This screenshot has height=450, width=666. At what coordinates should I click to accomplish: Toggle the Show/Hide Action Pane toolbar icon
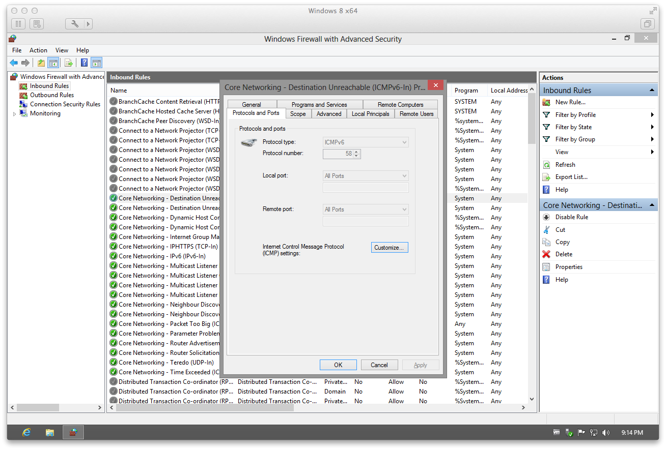click(x=97, y=63)
